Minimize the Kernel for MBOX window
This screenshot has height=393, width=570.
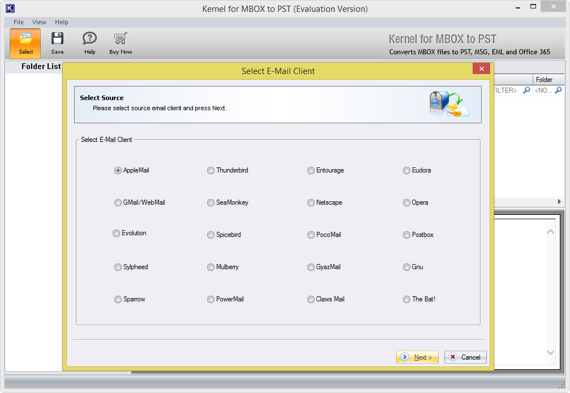pos(518,7)
